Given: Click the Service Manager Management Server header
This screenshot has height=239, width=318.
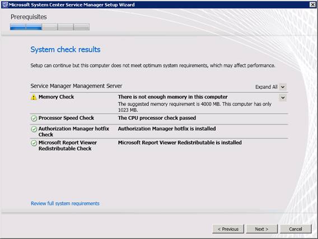Looking at the screenshot, I should click(x=76, y=86).
